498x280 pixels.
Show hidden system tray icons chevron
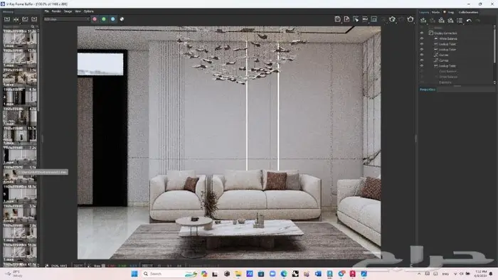[x=419, y=274]
